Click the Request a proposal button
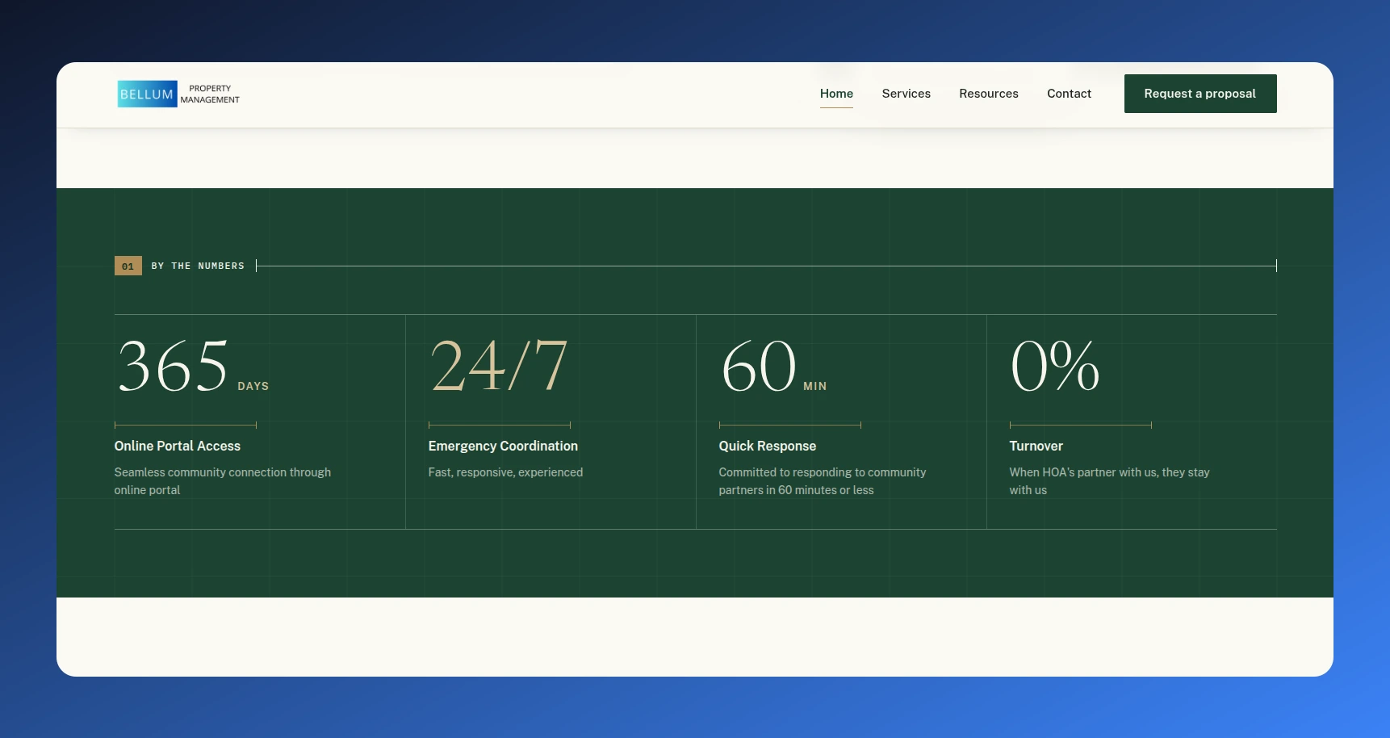The image size is (1390, 738). pyautogui.click(x=1200, y=94)
